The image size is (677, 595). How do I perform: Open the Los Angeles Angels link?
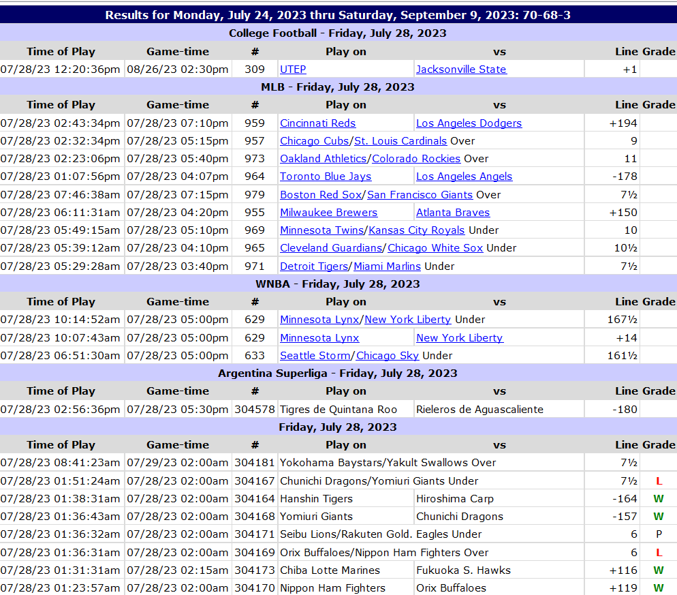pos(464,177)
